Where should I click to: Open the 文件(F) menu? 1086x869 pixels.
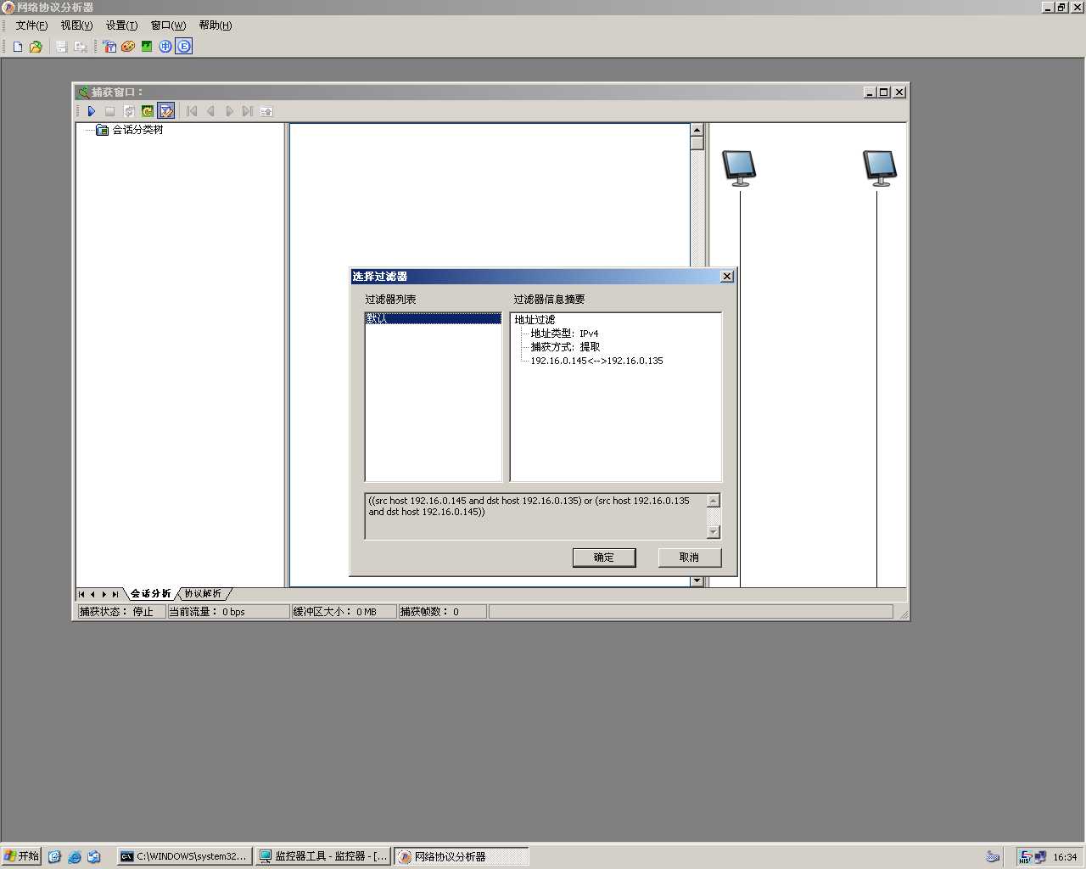(x=31, y=25)
